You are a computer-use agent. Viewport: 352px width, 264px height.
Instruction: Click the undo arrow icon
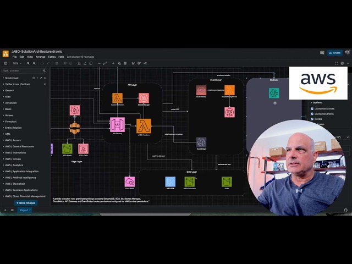[42, 63]
